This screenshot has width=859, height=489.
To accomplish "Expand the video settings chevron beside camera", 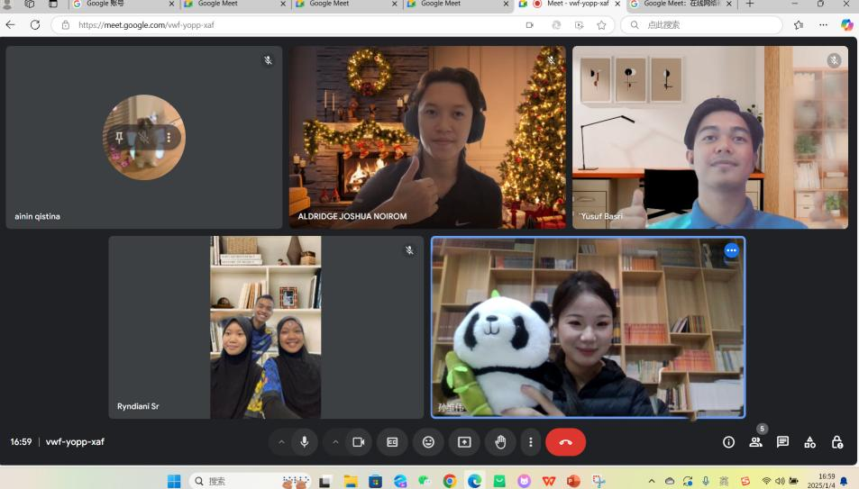I will click(x=335, y=442).
